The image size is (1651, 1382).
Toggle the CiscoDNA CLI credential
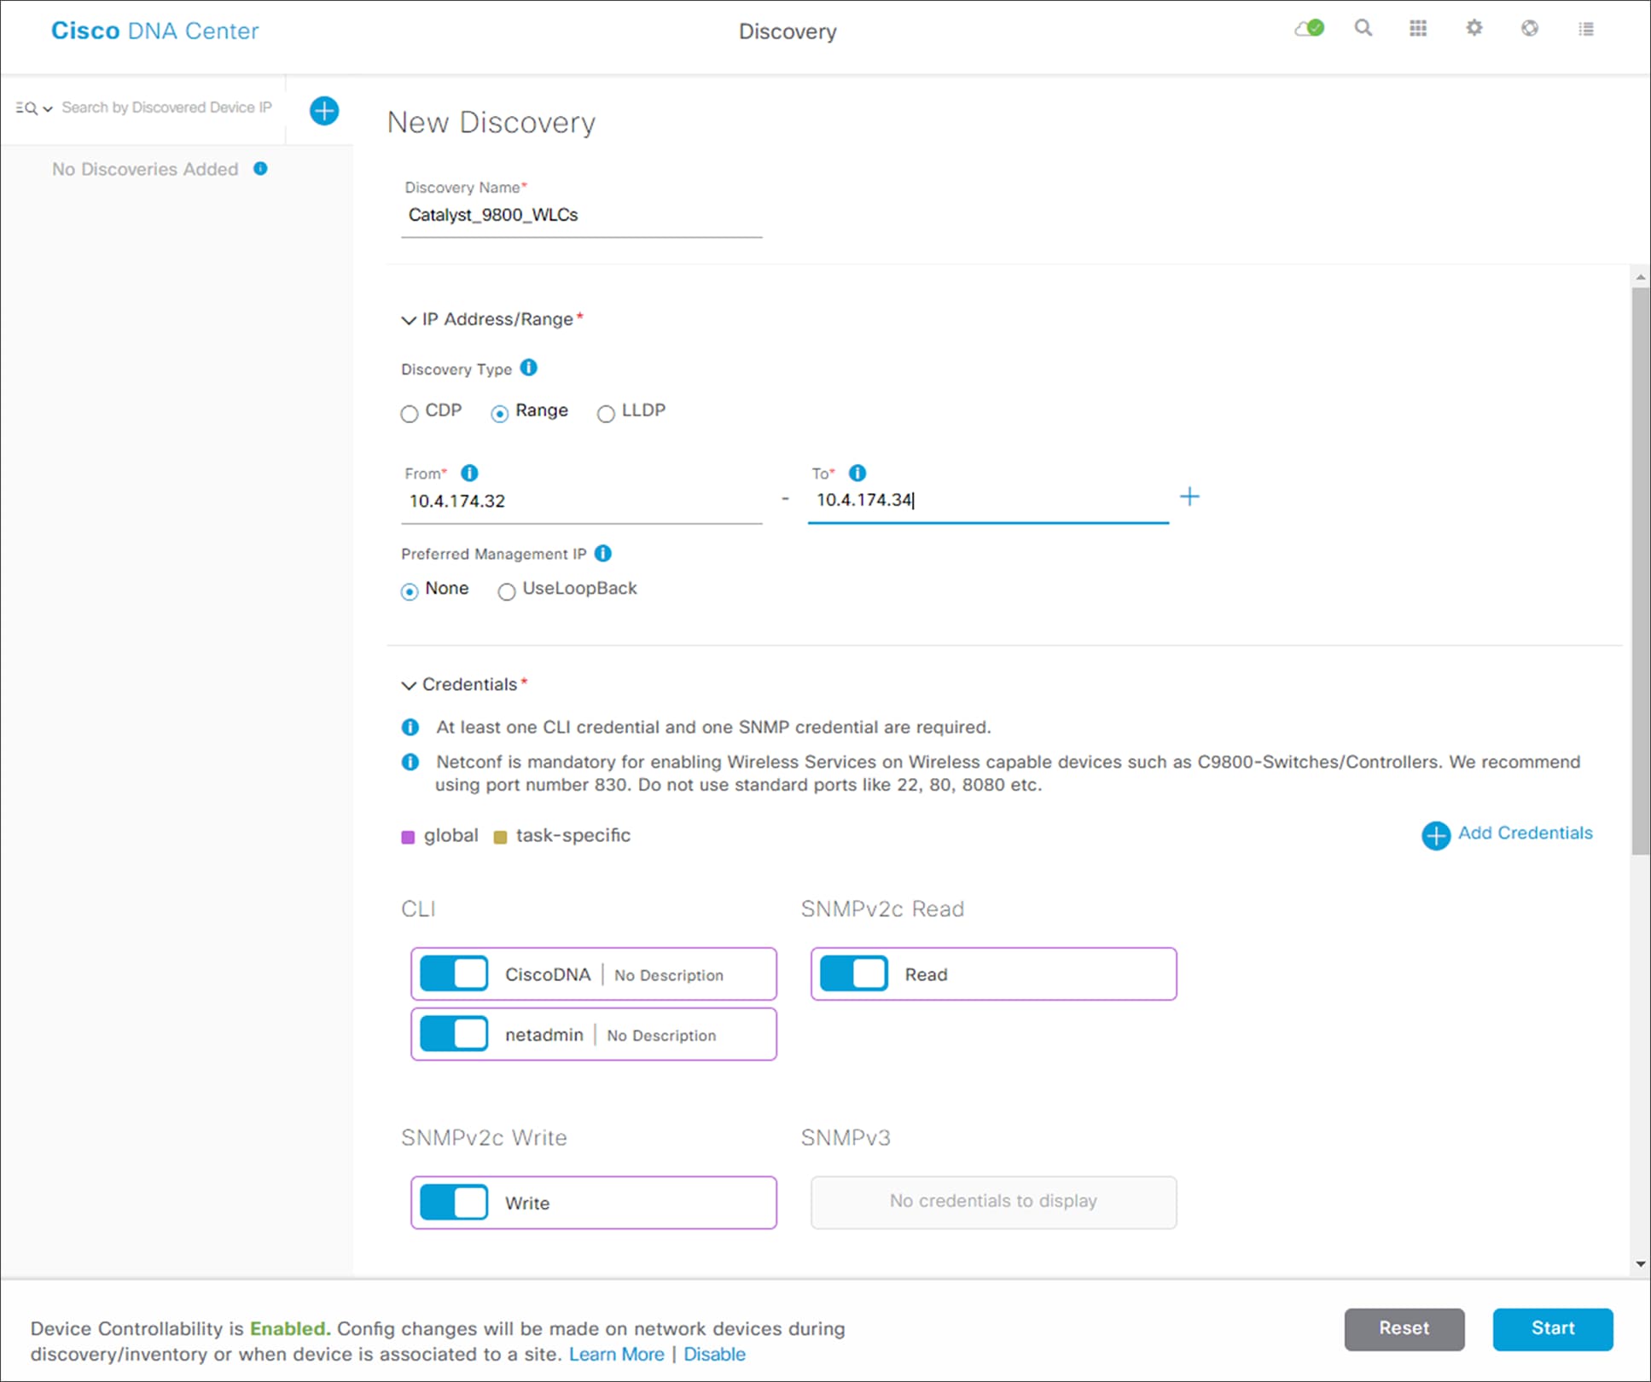(454, 973)
